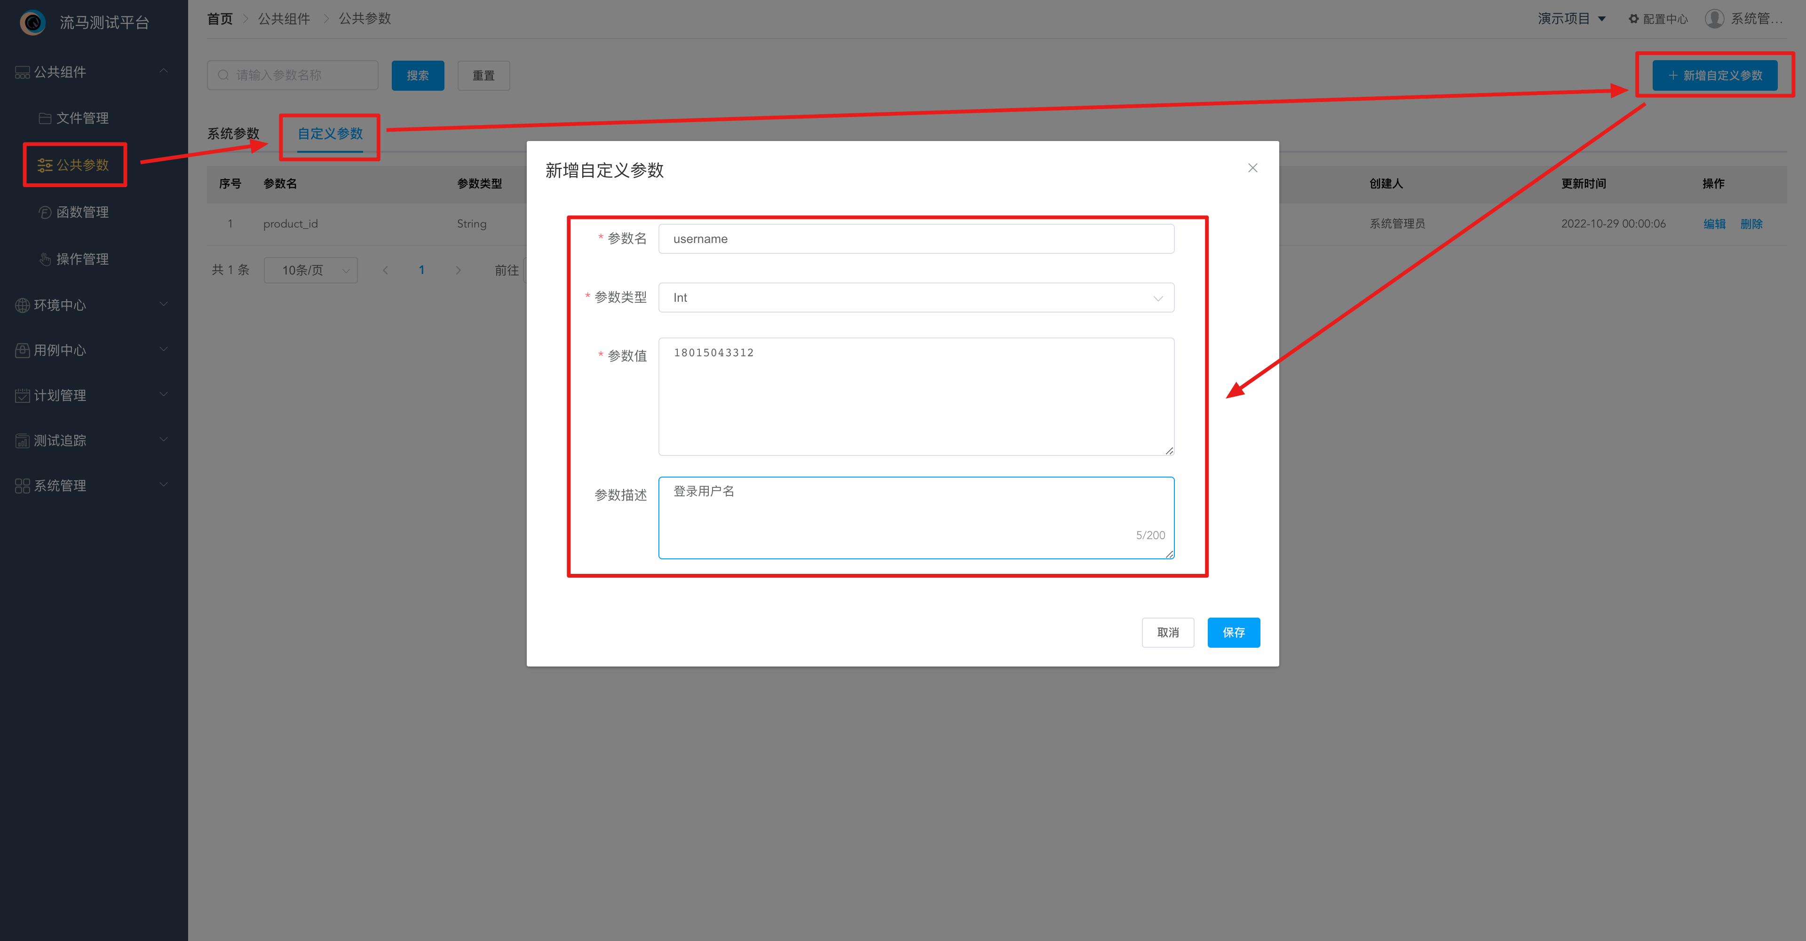Click the search magnifier icon
1806x941 pixels.
pos(223,75)
